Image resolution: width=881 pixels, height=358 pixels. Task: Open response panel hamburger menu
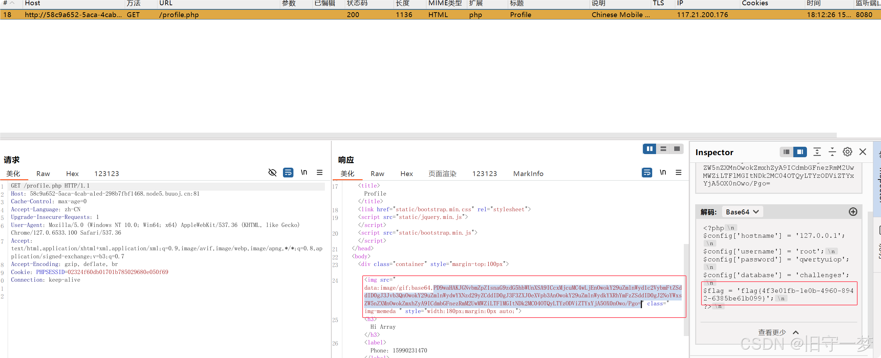pyautogui.click(x=678, y=172)
